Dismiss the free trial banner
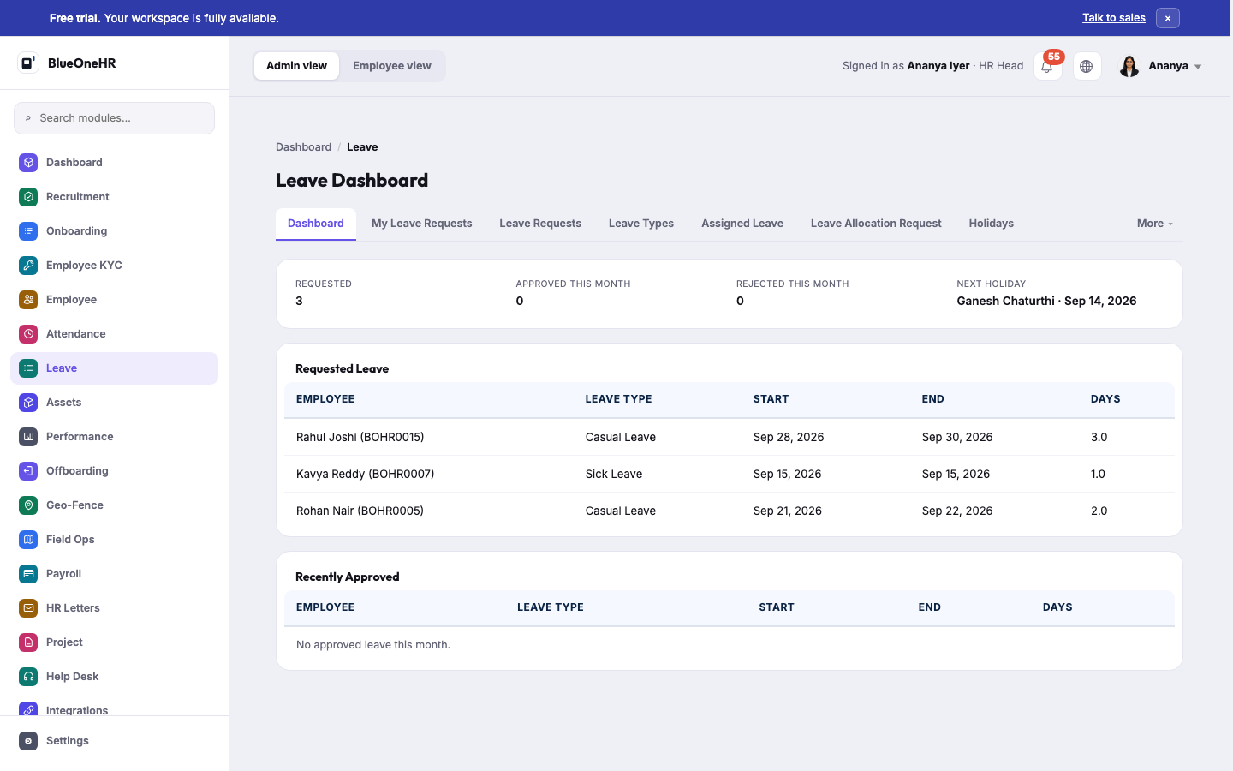Viewport: 1233px width, 771px height. click(x=1168, y=18)
